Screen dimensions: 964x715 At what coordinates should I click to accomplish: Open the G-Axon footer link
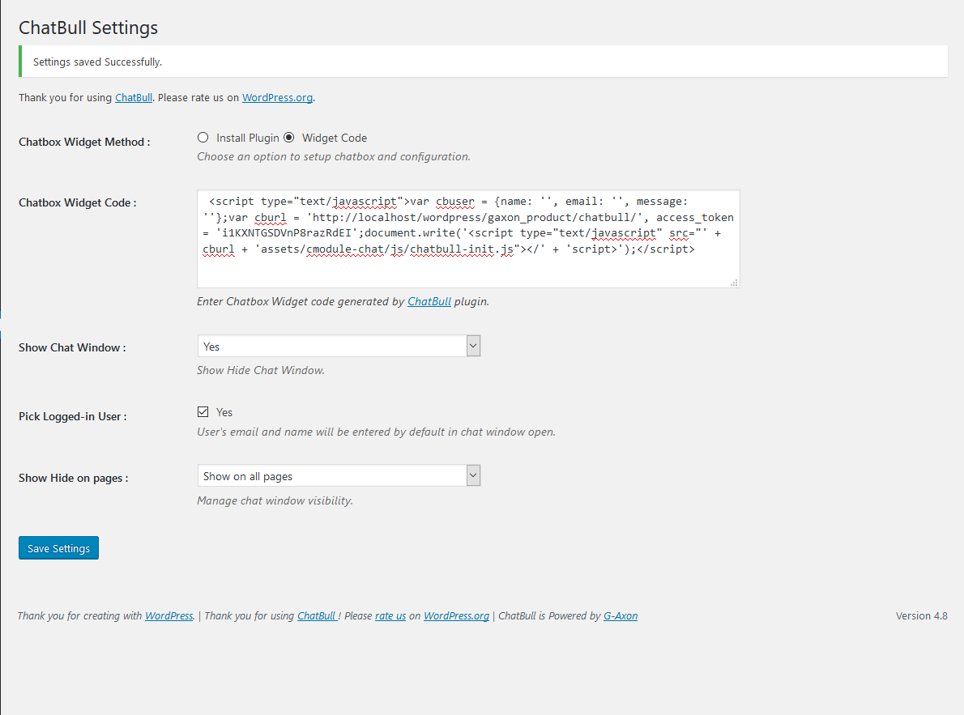(621, 616)
